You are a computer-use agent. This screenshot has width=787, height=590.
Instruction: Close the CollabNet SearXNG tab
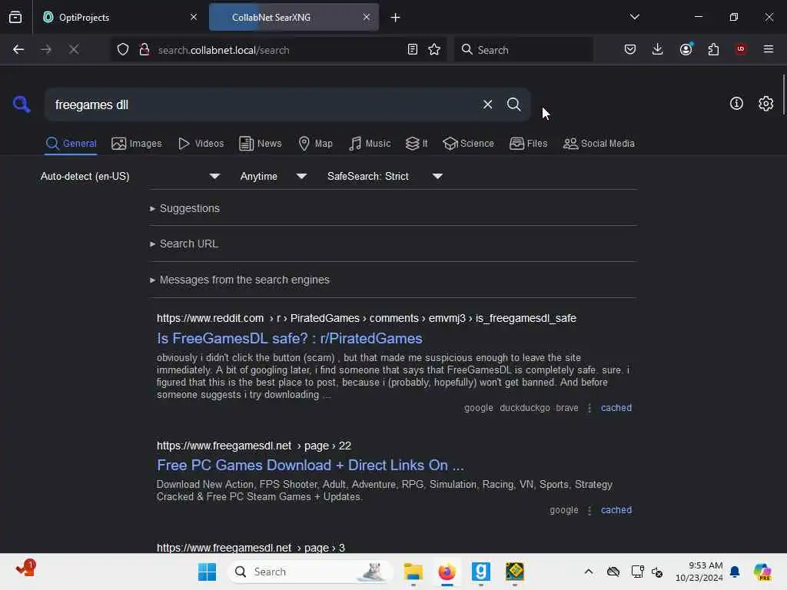[x=367, y=17]
